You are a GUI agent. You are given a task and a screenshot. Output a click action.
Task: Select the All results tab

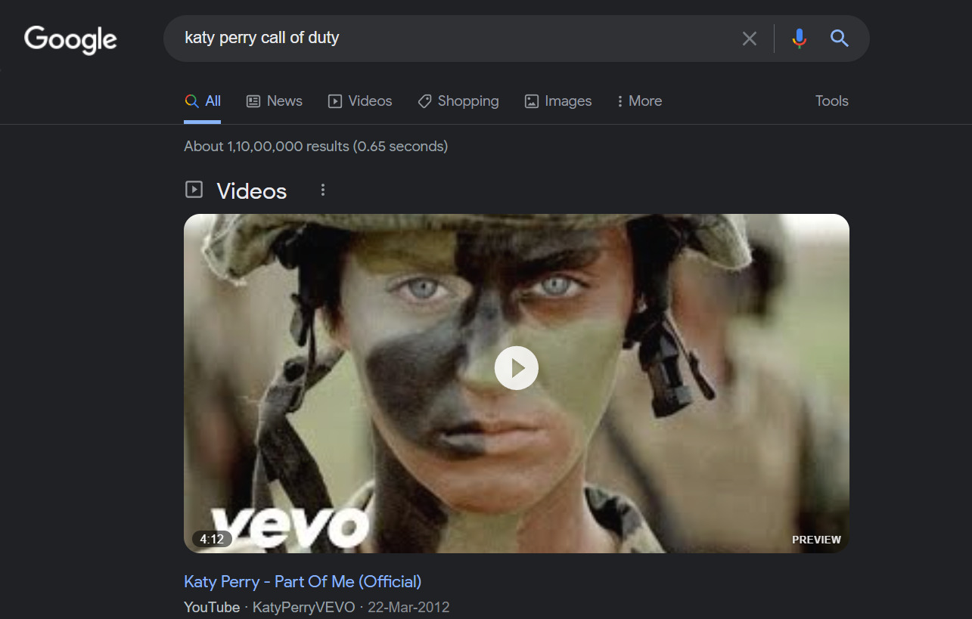point(203,101)
